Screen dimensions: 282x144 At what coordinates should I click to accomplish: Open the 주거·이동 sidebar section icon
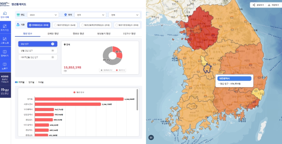tap(5, 26)
